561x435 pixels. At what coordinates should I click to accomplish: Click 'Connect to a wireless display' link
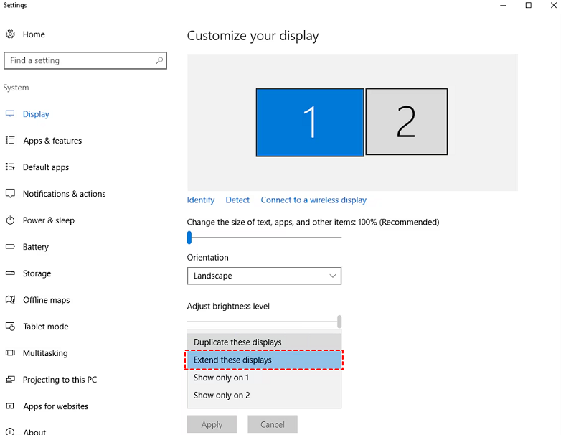[313, 200]
